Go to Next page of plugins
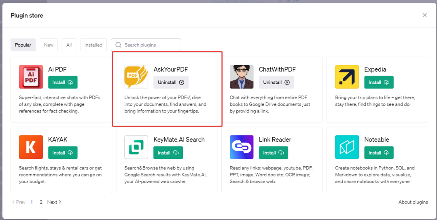This screenshot has width=437, height=220. coord(54,202)
